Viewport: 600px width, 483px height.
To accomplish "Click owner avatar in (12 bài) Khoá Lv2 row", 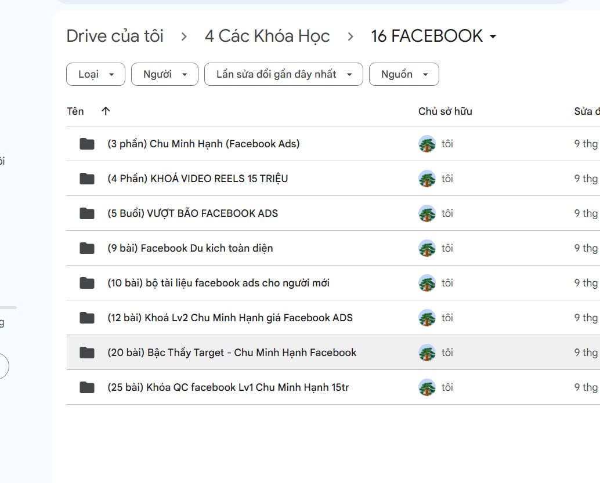I will tap(427, 318).
